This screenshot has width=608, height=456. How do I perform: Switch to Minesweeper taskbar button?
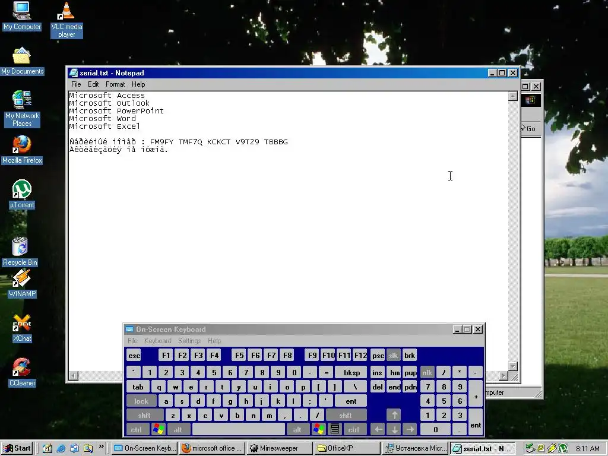279,448
